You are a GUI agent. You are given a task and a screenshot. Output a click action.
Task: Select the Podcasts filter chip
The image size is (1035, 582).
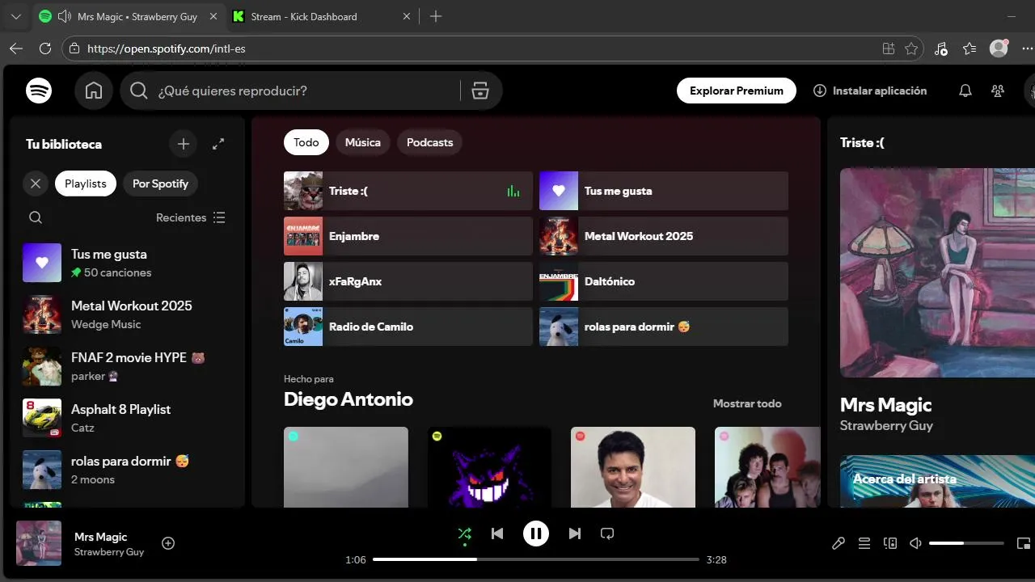429,142
